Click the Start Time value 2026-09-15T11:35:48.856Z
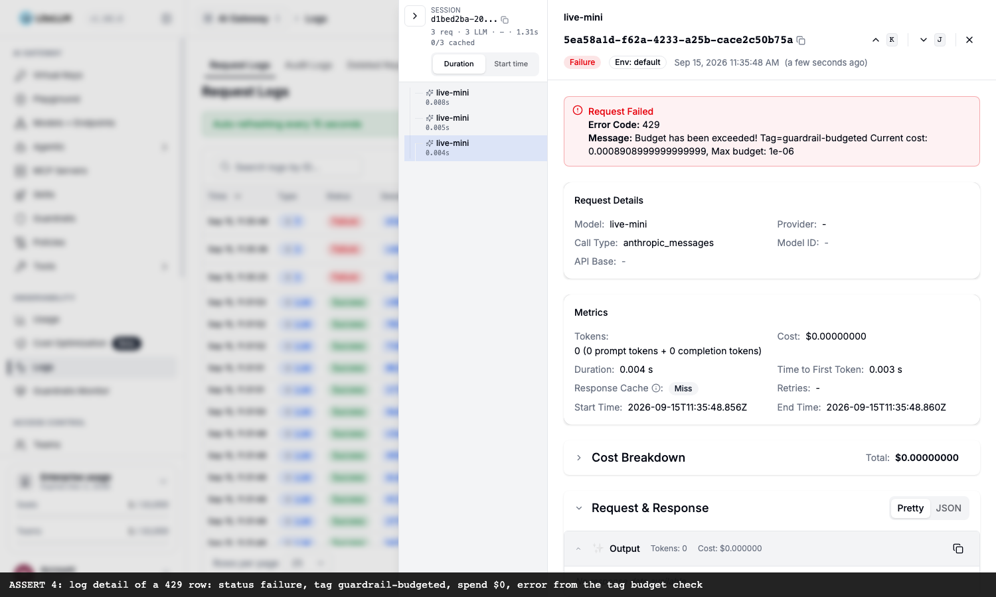Screen dimensions: 996x597 point(687,407)
